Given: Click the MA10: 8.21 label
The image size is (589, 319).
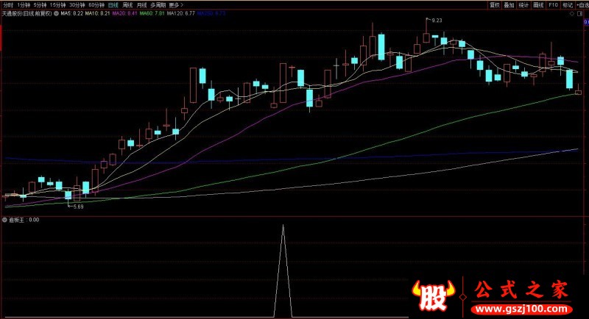Looking at the screenshot, I should pyautogui.click(x=98, y=13).
